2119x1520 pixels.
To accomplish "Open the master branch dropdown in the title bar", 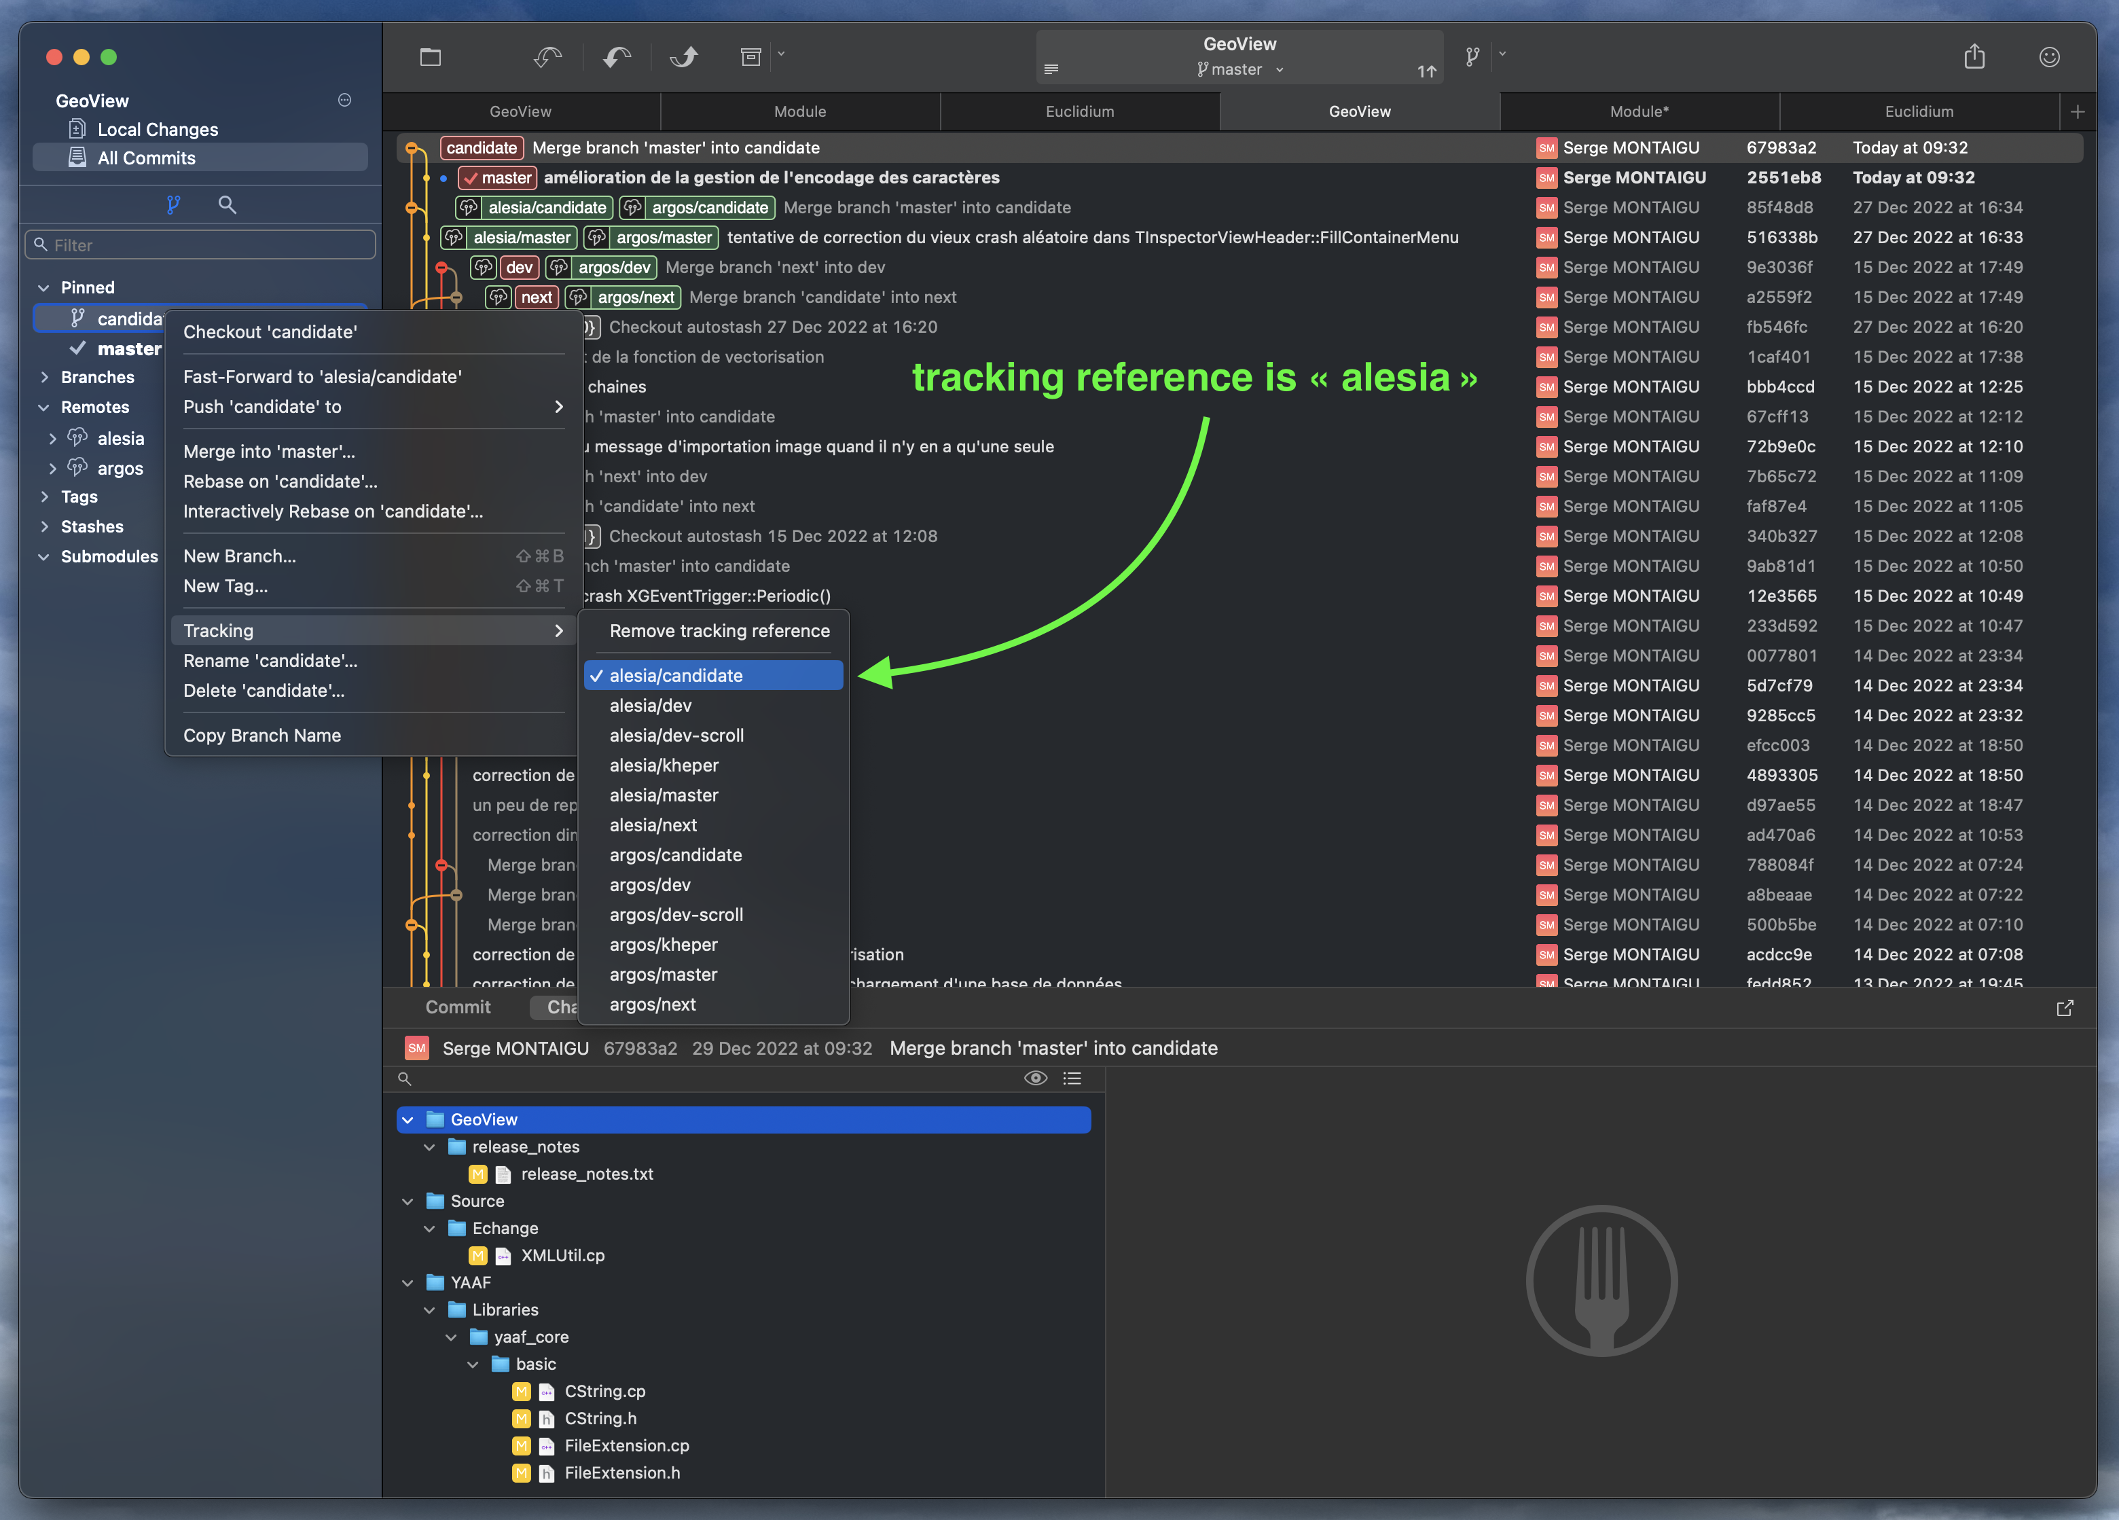I will click(x=1280, y=69).
